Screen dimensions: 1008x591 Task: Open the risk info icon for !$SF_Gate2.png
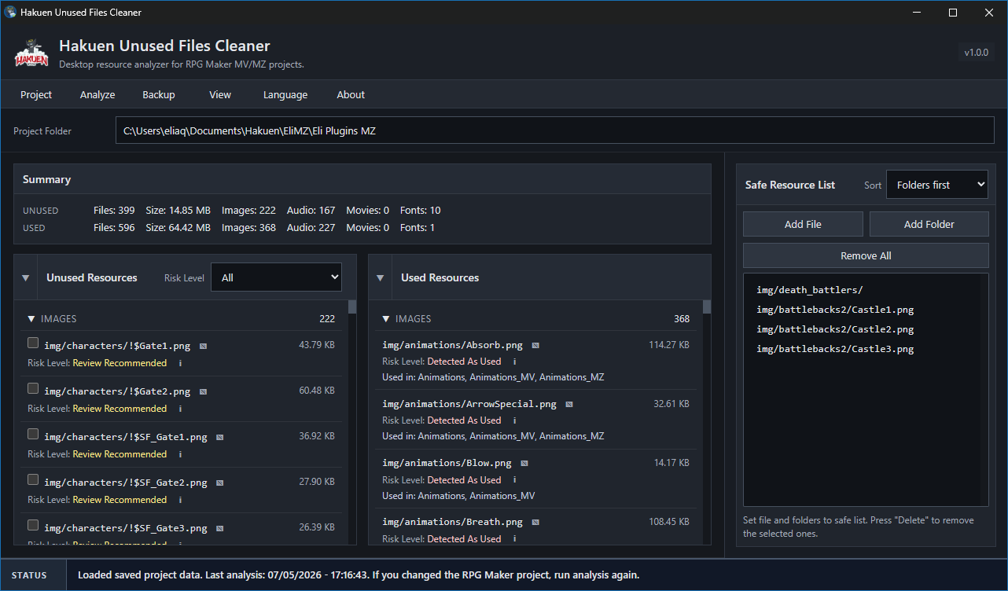180,500
